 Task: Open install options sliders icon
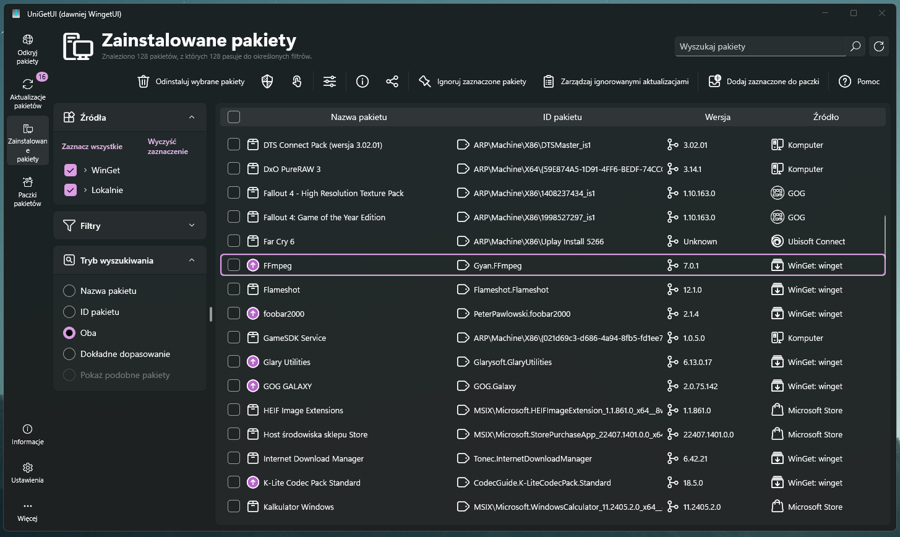coord(330,82)
